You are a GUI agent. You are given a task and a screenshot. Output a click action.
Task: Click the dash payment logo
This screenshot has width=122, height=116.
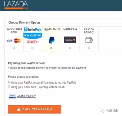(32, 41)
